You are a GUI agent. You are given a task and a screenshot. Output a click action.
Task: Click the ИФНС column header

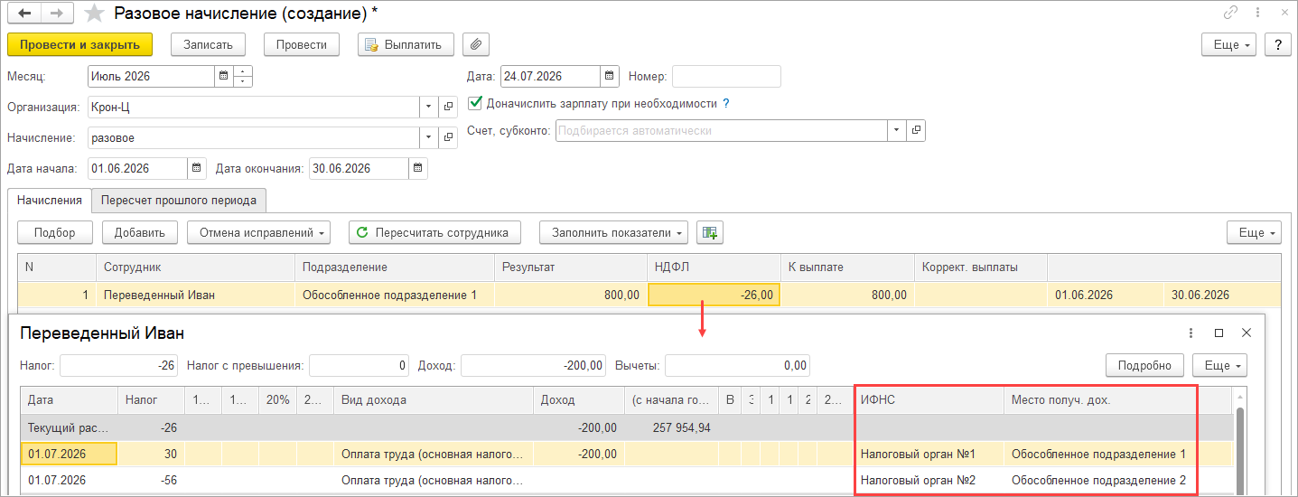tap(929, 399)
